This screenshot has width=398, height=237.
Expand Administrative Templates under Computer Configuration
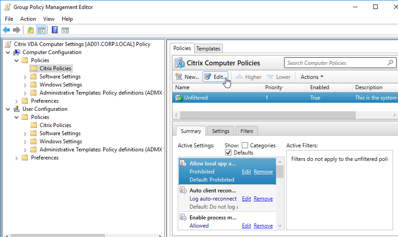(x=25, y=93)
